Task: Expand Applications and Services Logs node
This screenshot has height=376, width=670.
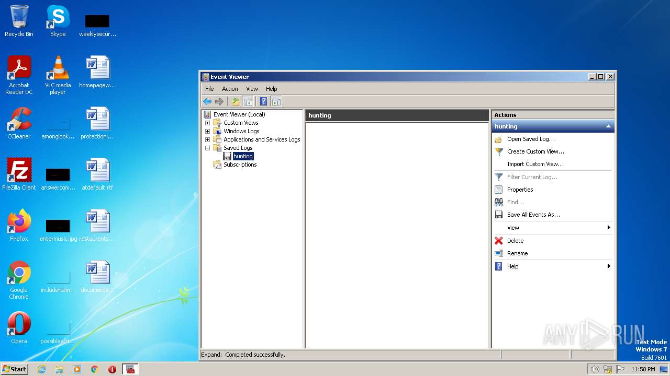Action: pos(207,139)
